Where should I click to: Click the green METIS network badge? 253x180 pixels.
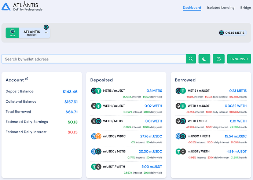click(12, 33)
